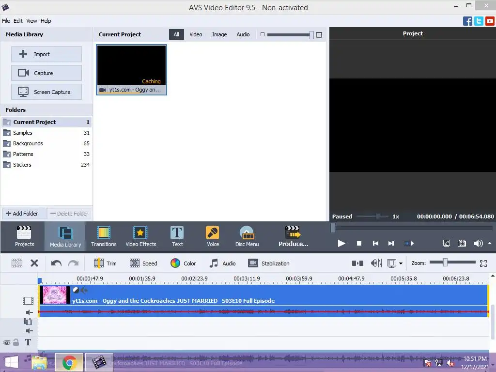Jump to next frame in preview
This screenshot has height=372, width=496.
coord(391,243)
